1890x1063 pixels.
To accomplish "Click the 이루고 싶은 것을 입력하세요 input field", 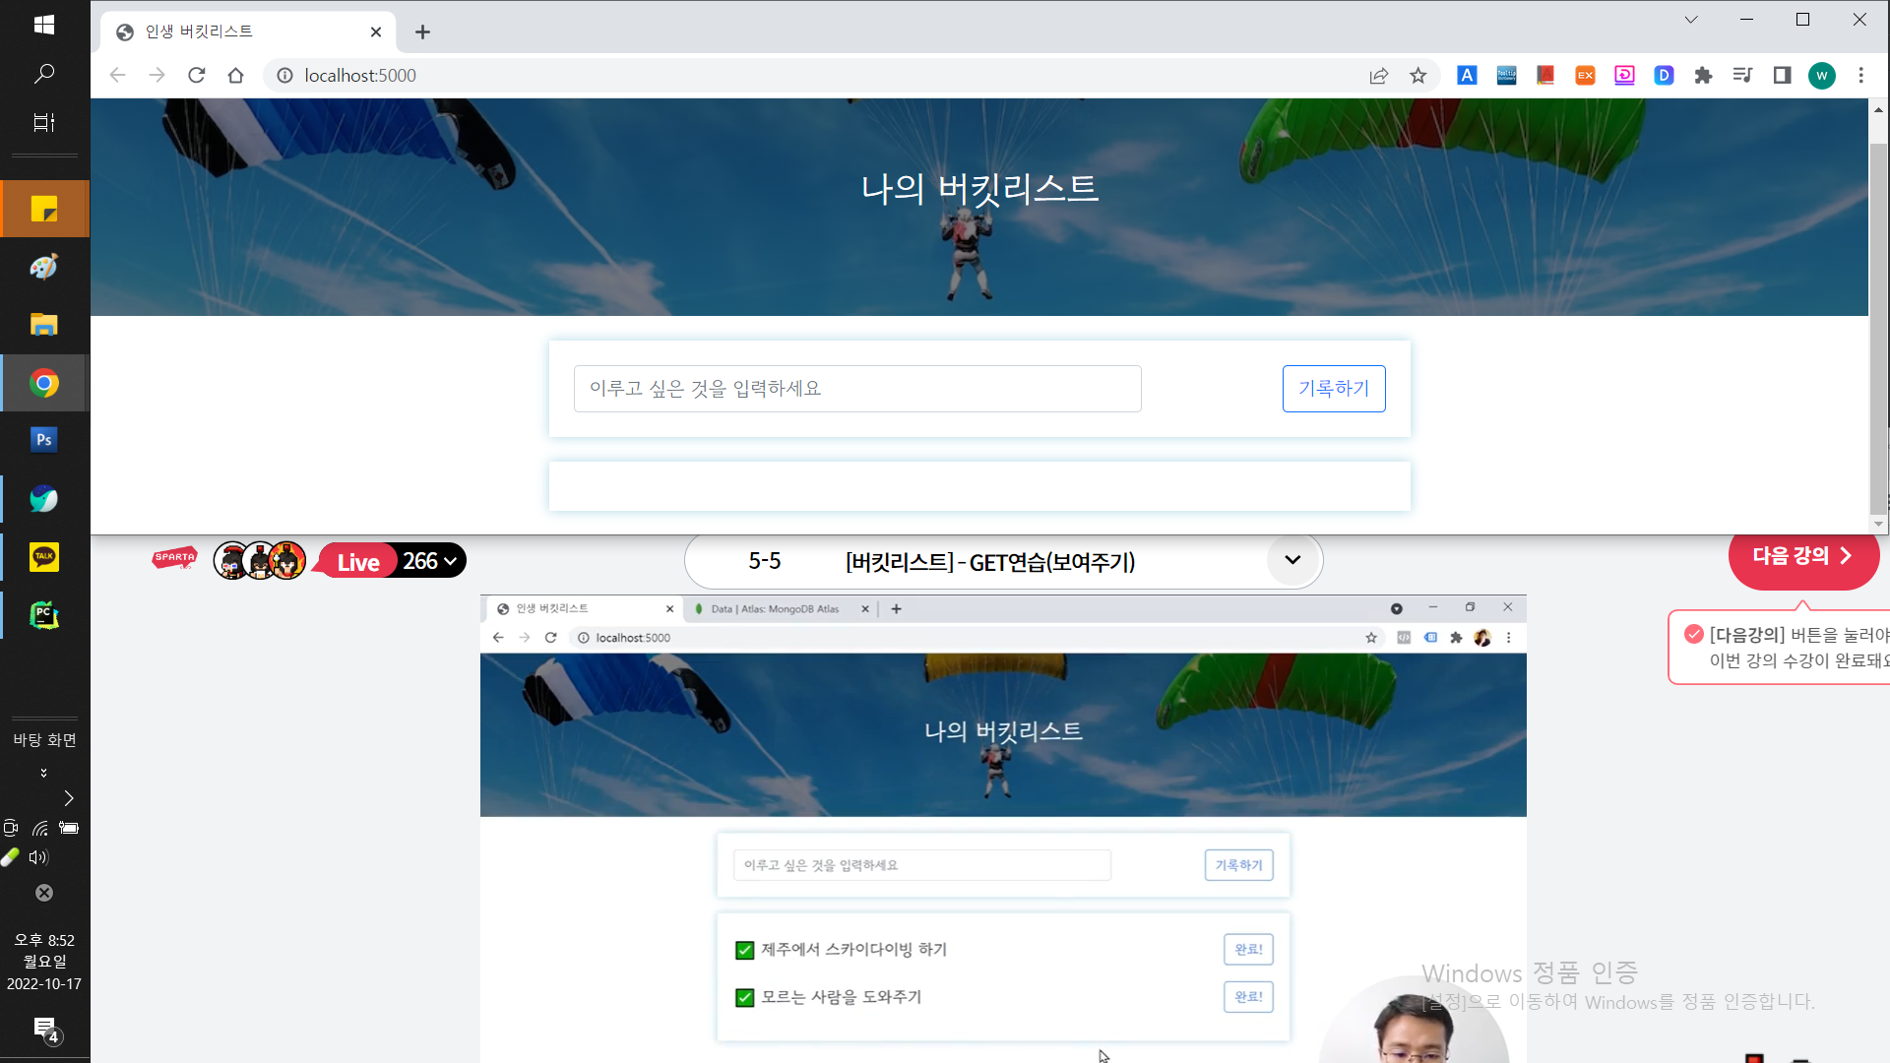I will (x=857, y=389).
